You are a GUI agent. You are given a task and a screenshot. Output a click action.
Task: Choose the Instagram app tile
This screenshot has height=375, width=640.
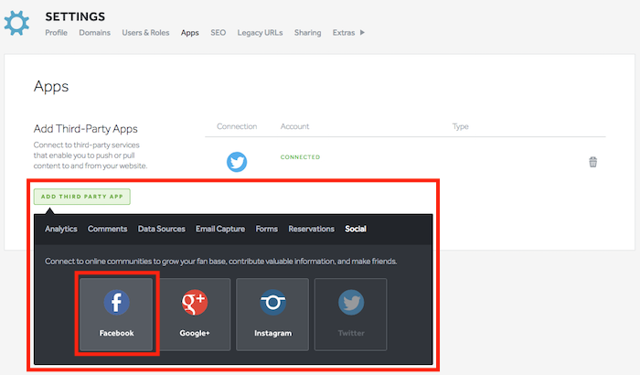pyautogui.click(x=272, y=314)
